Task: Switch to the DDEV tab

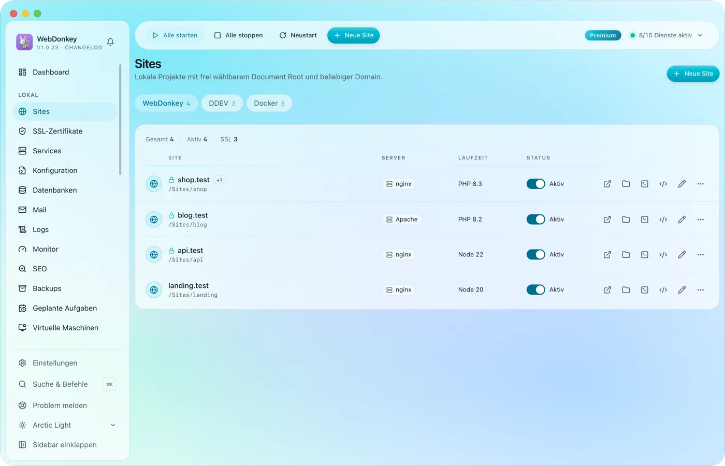Action: tap(222, 103)
